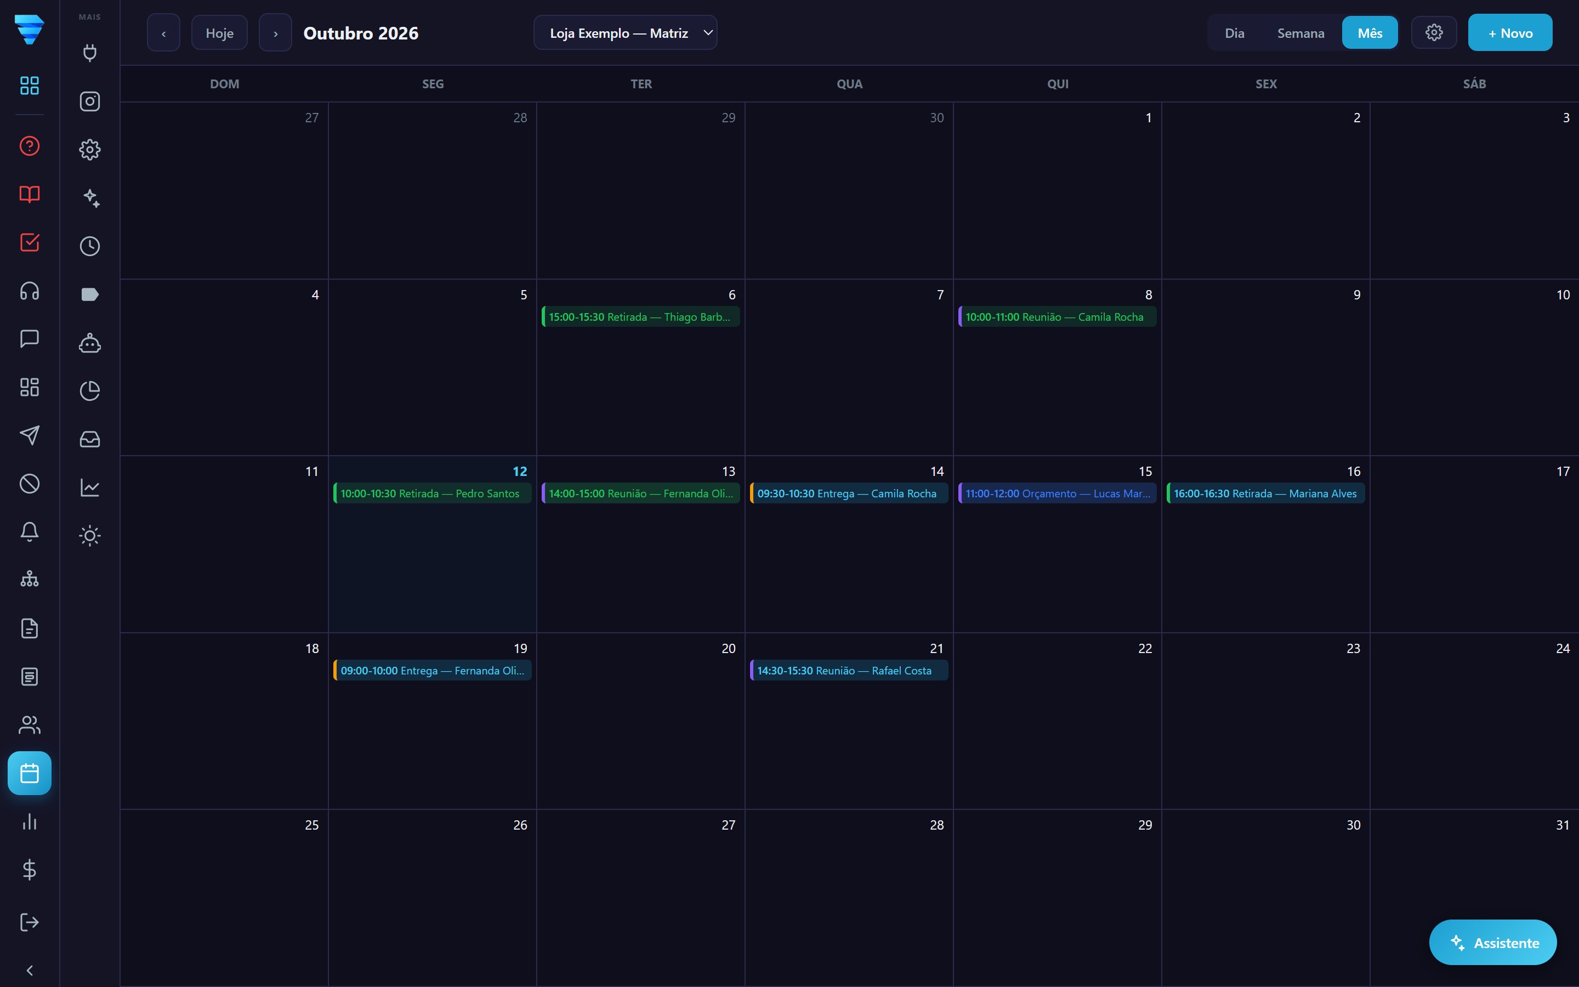Collapse the sidebar with bottom chevron
The image size is (1579, 987).
coord(30,971)
